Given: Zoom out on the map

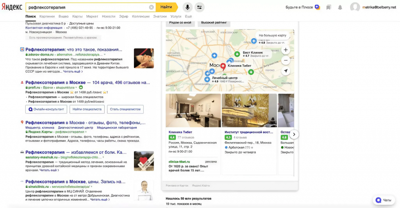Looking at the screenshot, I should tap(286, 60).
